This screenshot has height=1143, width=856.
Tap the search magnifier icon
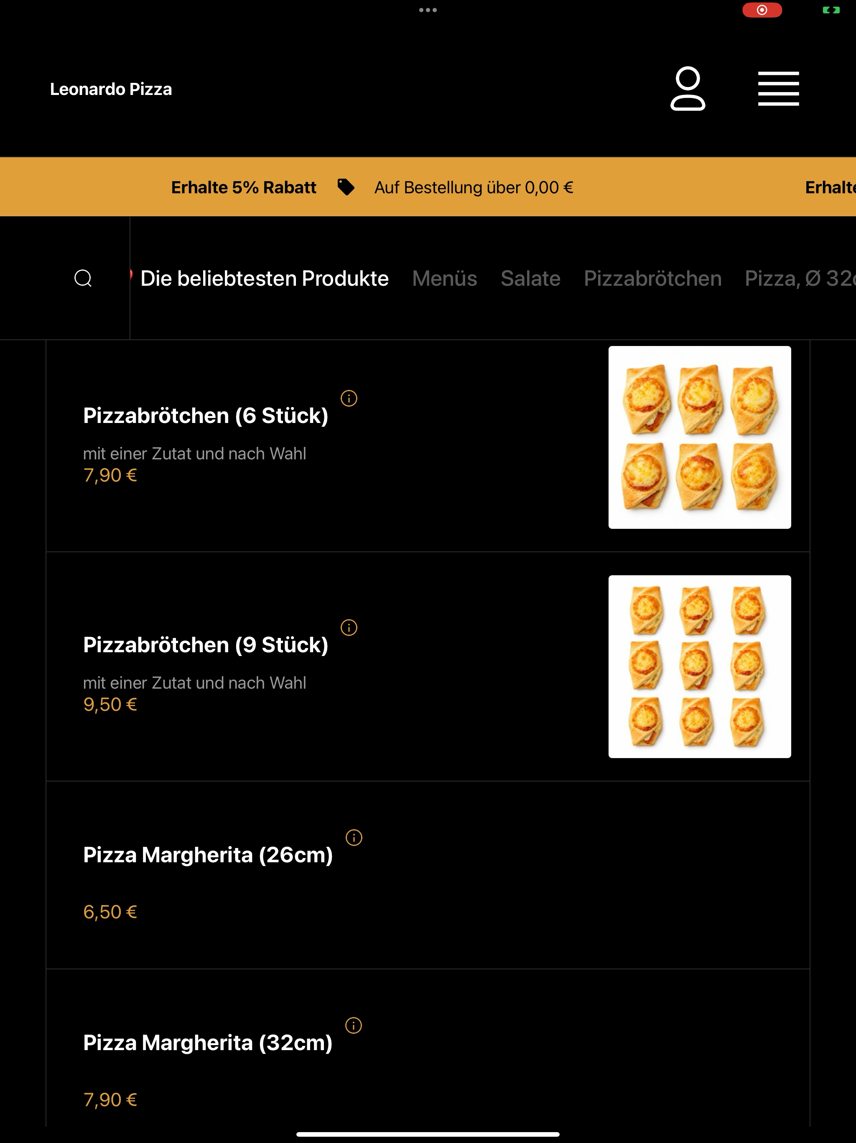pyautogui.click(x=83, y=278)
